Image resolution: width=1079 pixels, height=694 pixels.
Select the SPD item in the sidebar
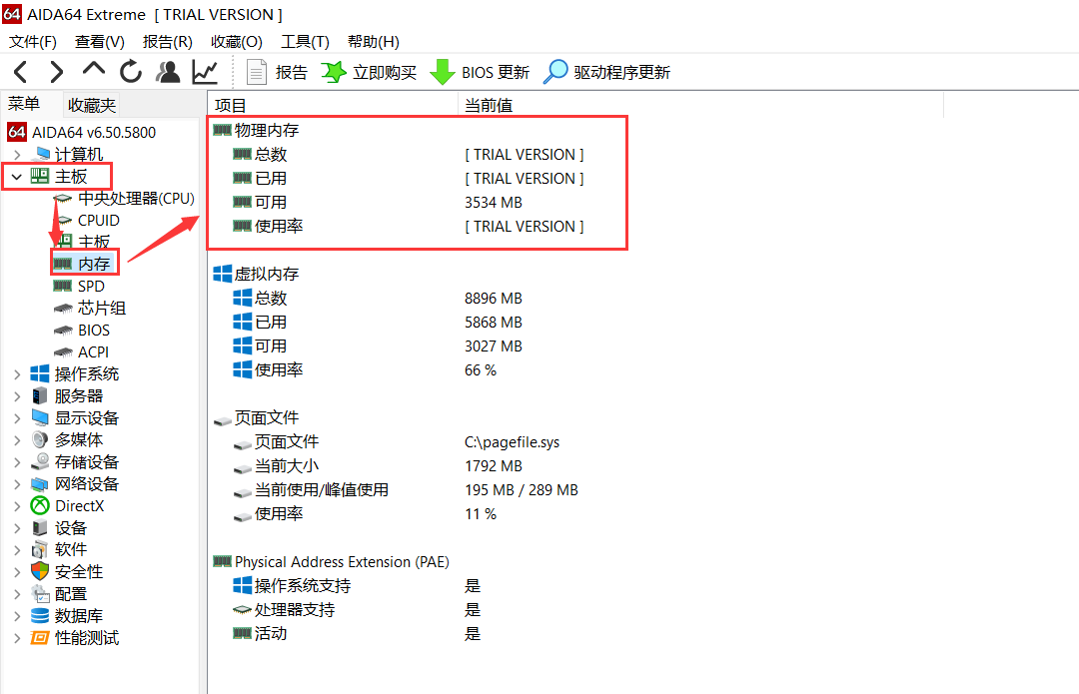click(92, 286)
